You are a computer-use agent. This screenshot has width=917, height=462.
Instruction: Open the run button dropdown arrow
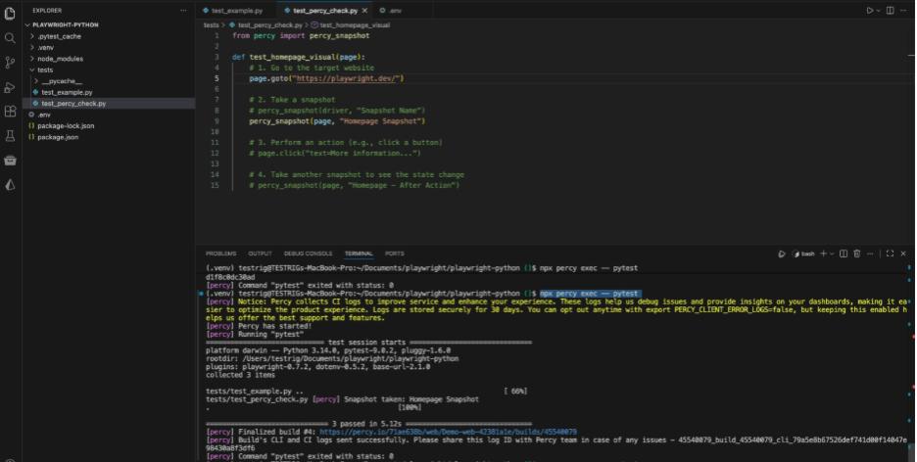click(878, 10)
